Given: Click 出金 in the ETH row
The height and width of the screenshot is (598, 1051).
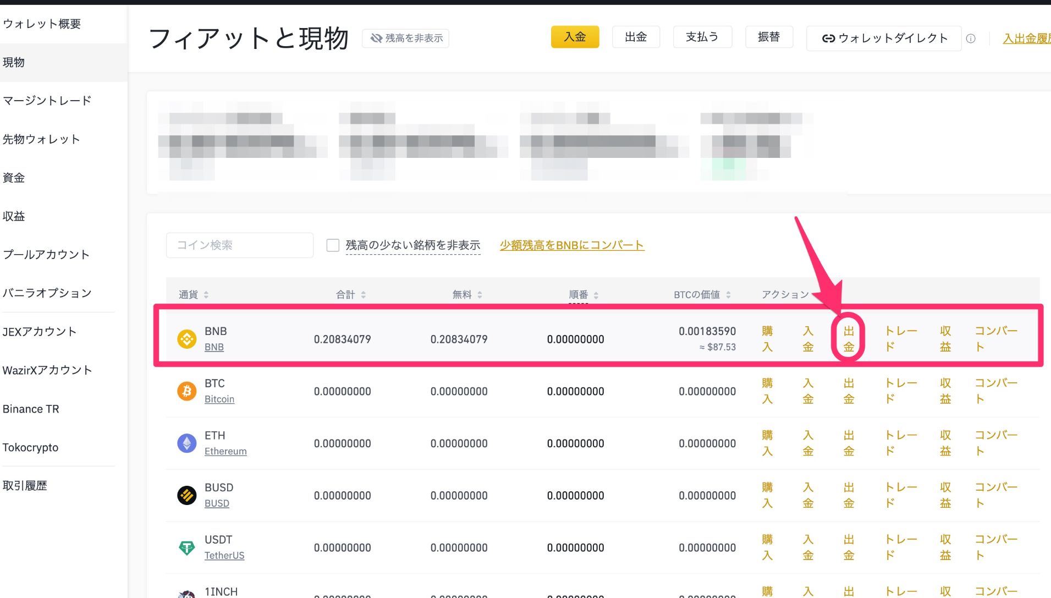Looking at the screenshot, I should [849, 443].
